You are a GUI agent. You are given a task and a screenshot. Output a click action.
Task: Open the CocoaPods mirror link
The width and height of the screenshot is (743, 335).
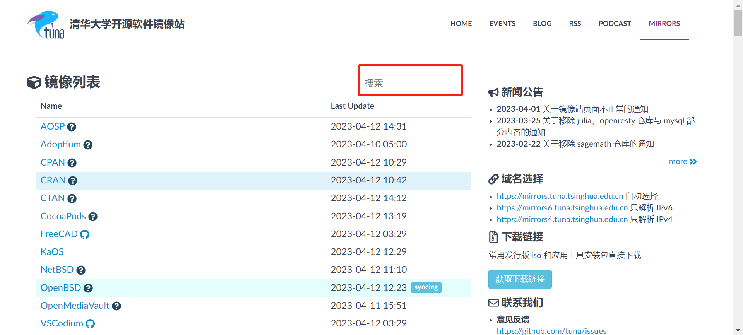(x=63, y=216)
